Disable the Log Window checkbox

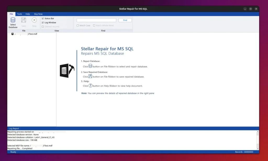43,22
